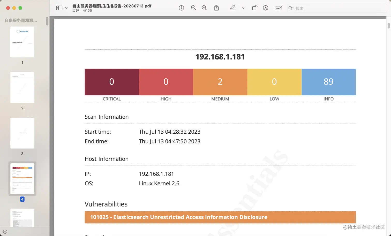Focus the search field
The height and width of the screenshot is (236, 391).
337,8
